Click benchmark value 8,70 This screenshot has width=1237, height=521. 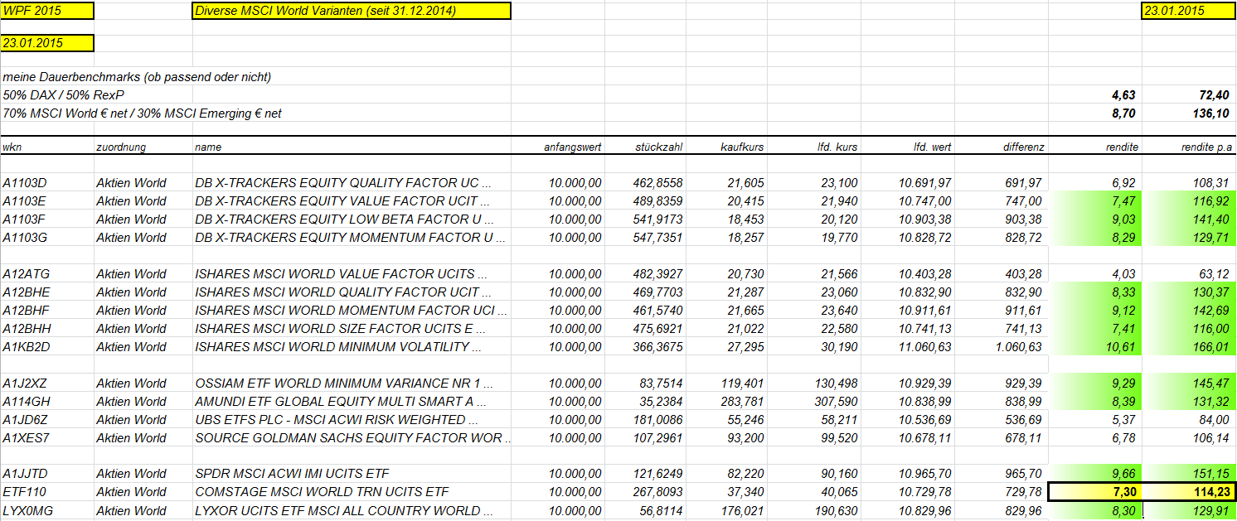(1123, 113)
